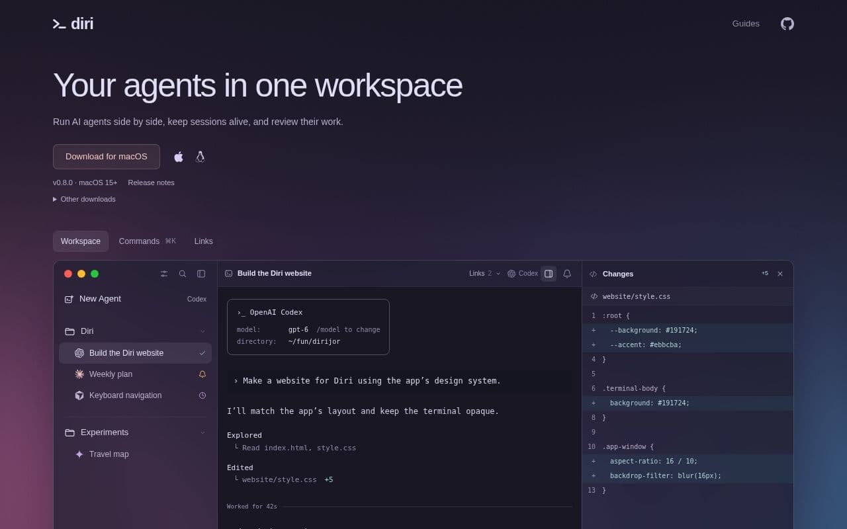Open the Release notes link
This screenshot has height=529, width=847.
(152, 183)
